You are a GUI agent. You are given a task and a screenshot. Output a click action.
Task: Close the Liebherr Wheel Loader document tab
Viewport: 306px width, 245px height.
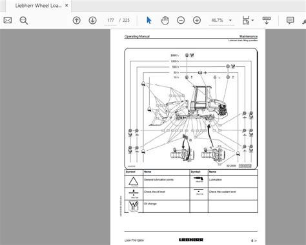coord(66,5)
